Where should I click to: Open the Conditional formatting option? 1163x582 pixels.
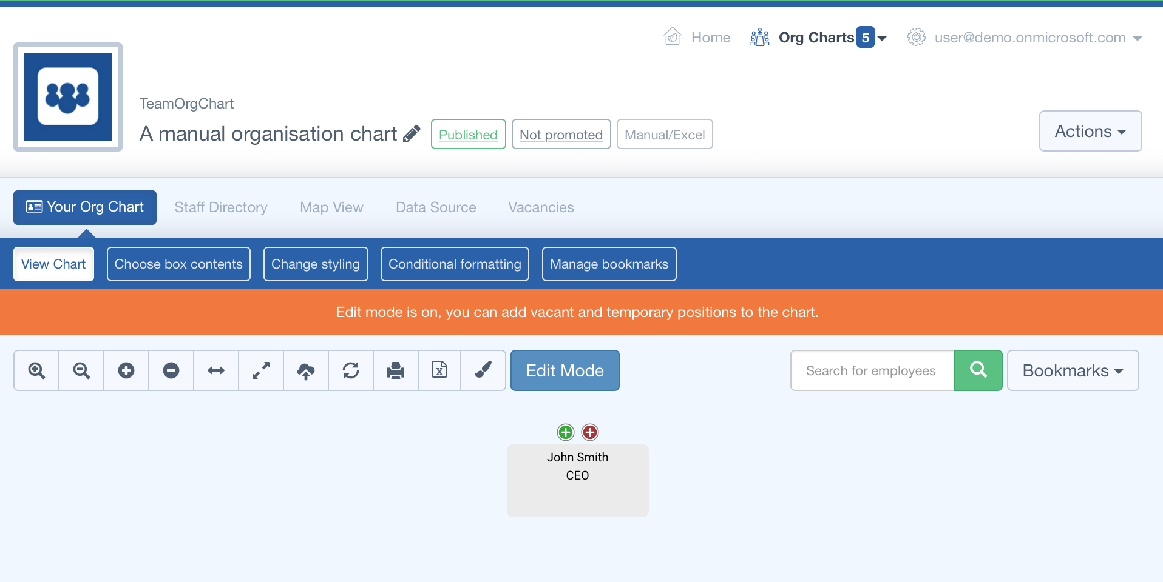click(455, 264)
